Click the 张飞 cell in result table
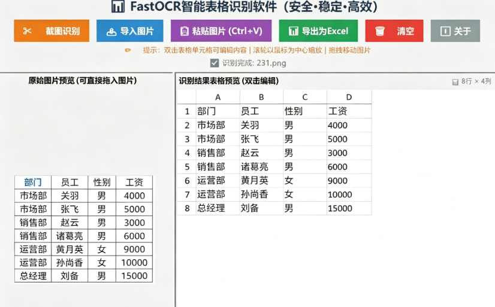The width and height of the screenshot is (495, 307). 261,139
